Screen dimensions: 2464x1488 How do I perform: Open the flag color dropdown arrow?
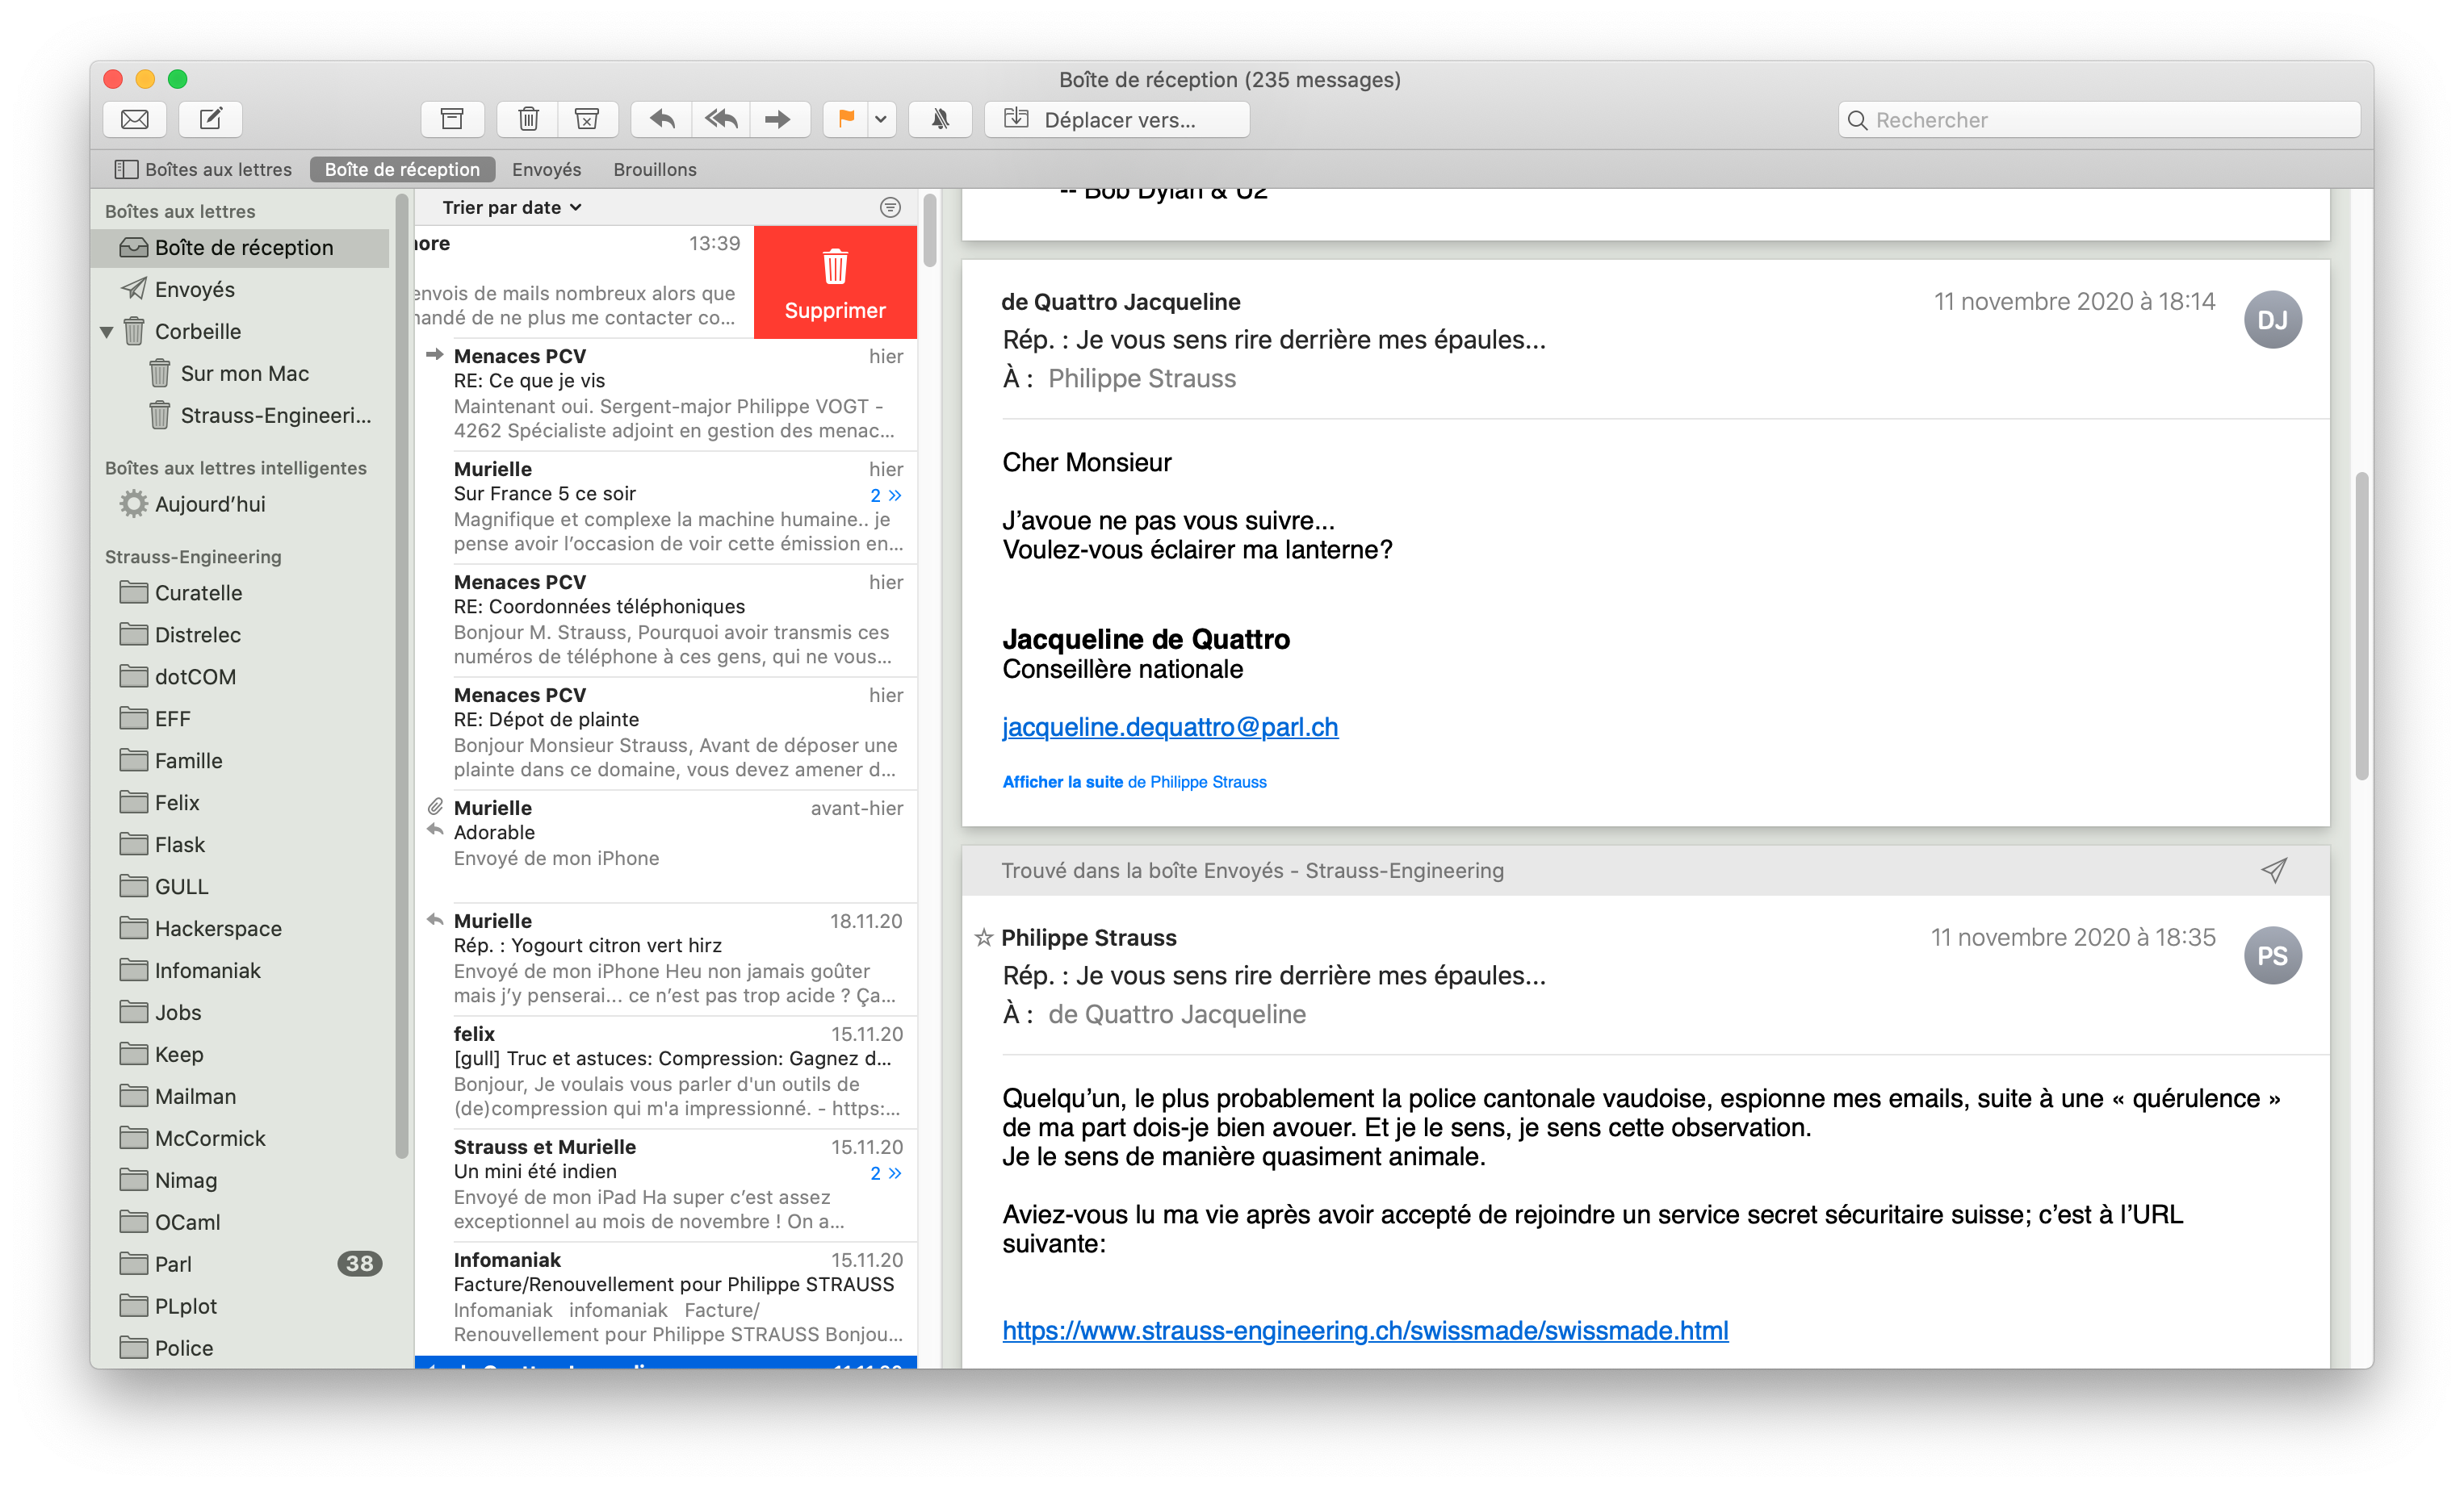pos(881,120)
